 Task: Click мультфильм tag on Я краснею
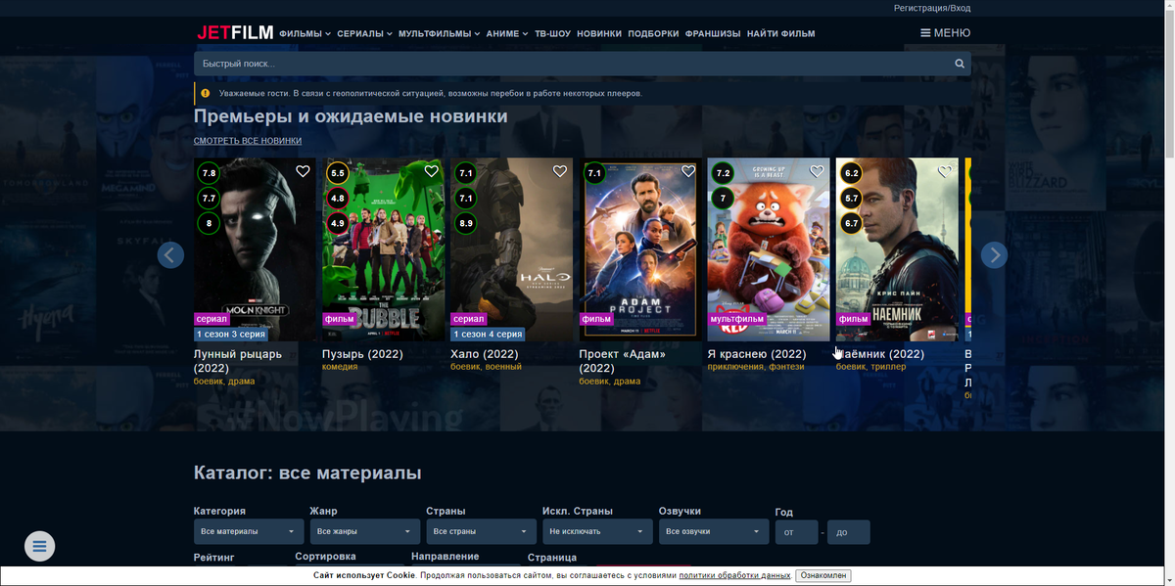coord(737,319)
